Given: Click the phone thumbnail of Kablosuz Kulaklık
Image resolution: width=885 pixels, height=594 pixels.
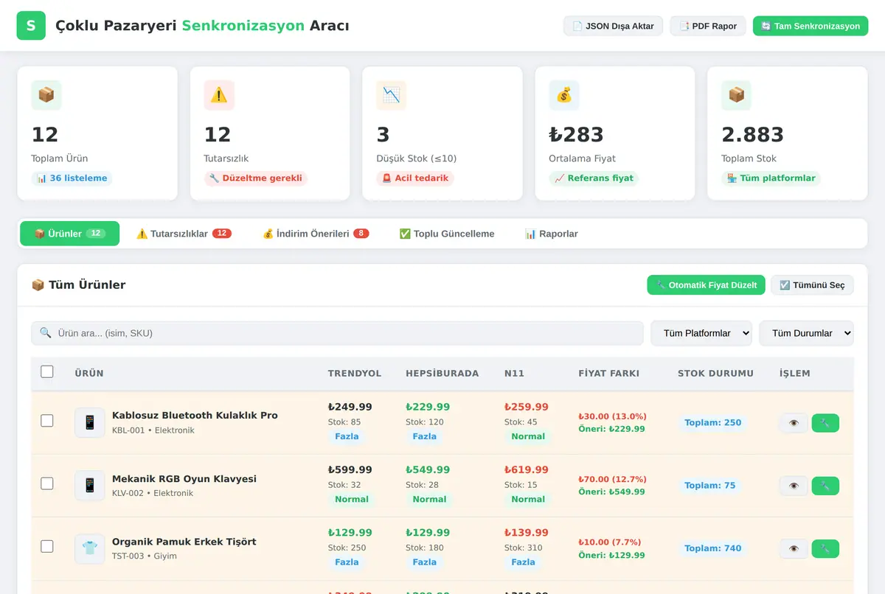Looking at the screenshot, I should 90,423.
